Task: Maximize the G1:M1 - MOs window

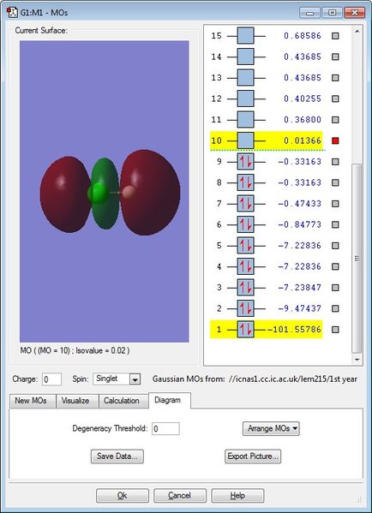Action: tap(333, 13)
